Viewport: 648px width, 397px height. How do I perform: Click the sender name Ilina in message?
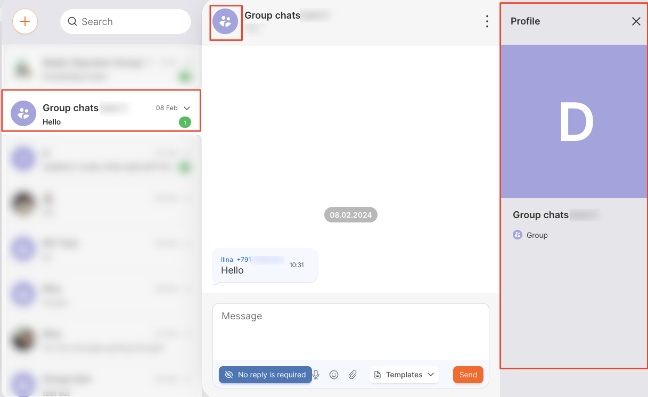[227, 259]
